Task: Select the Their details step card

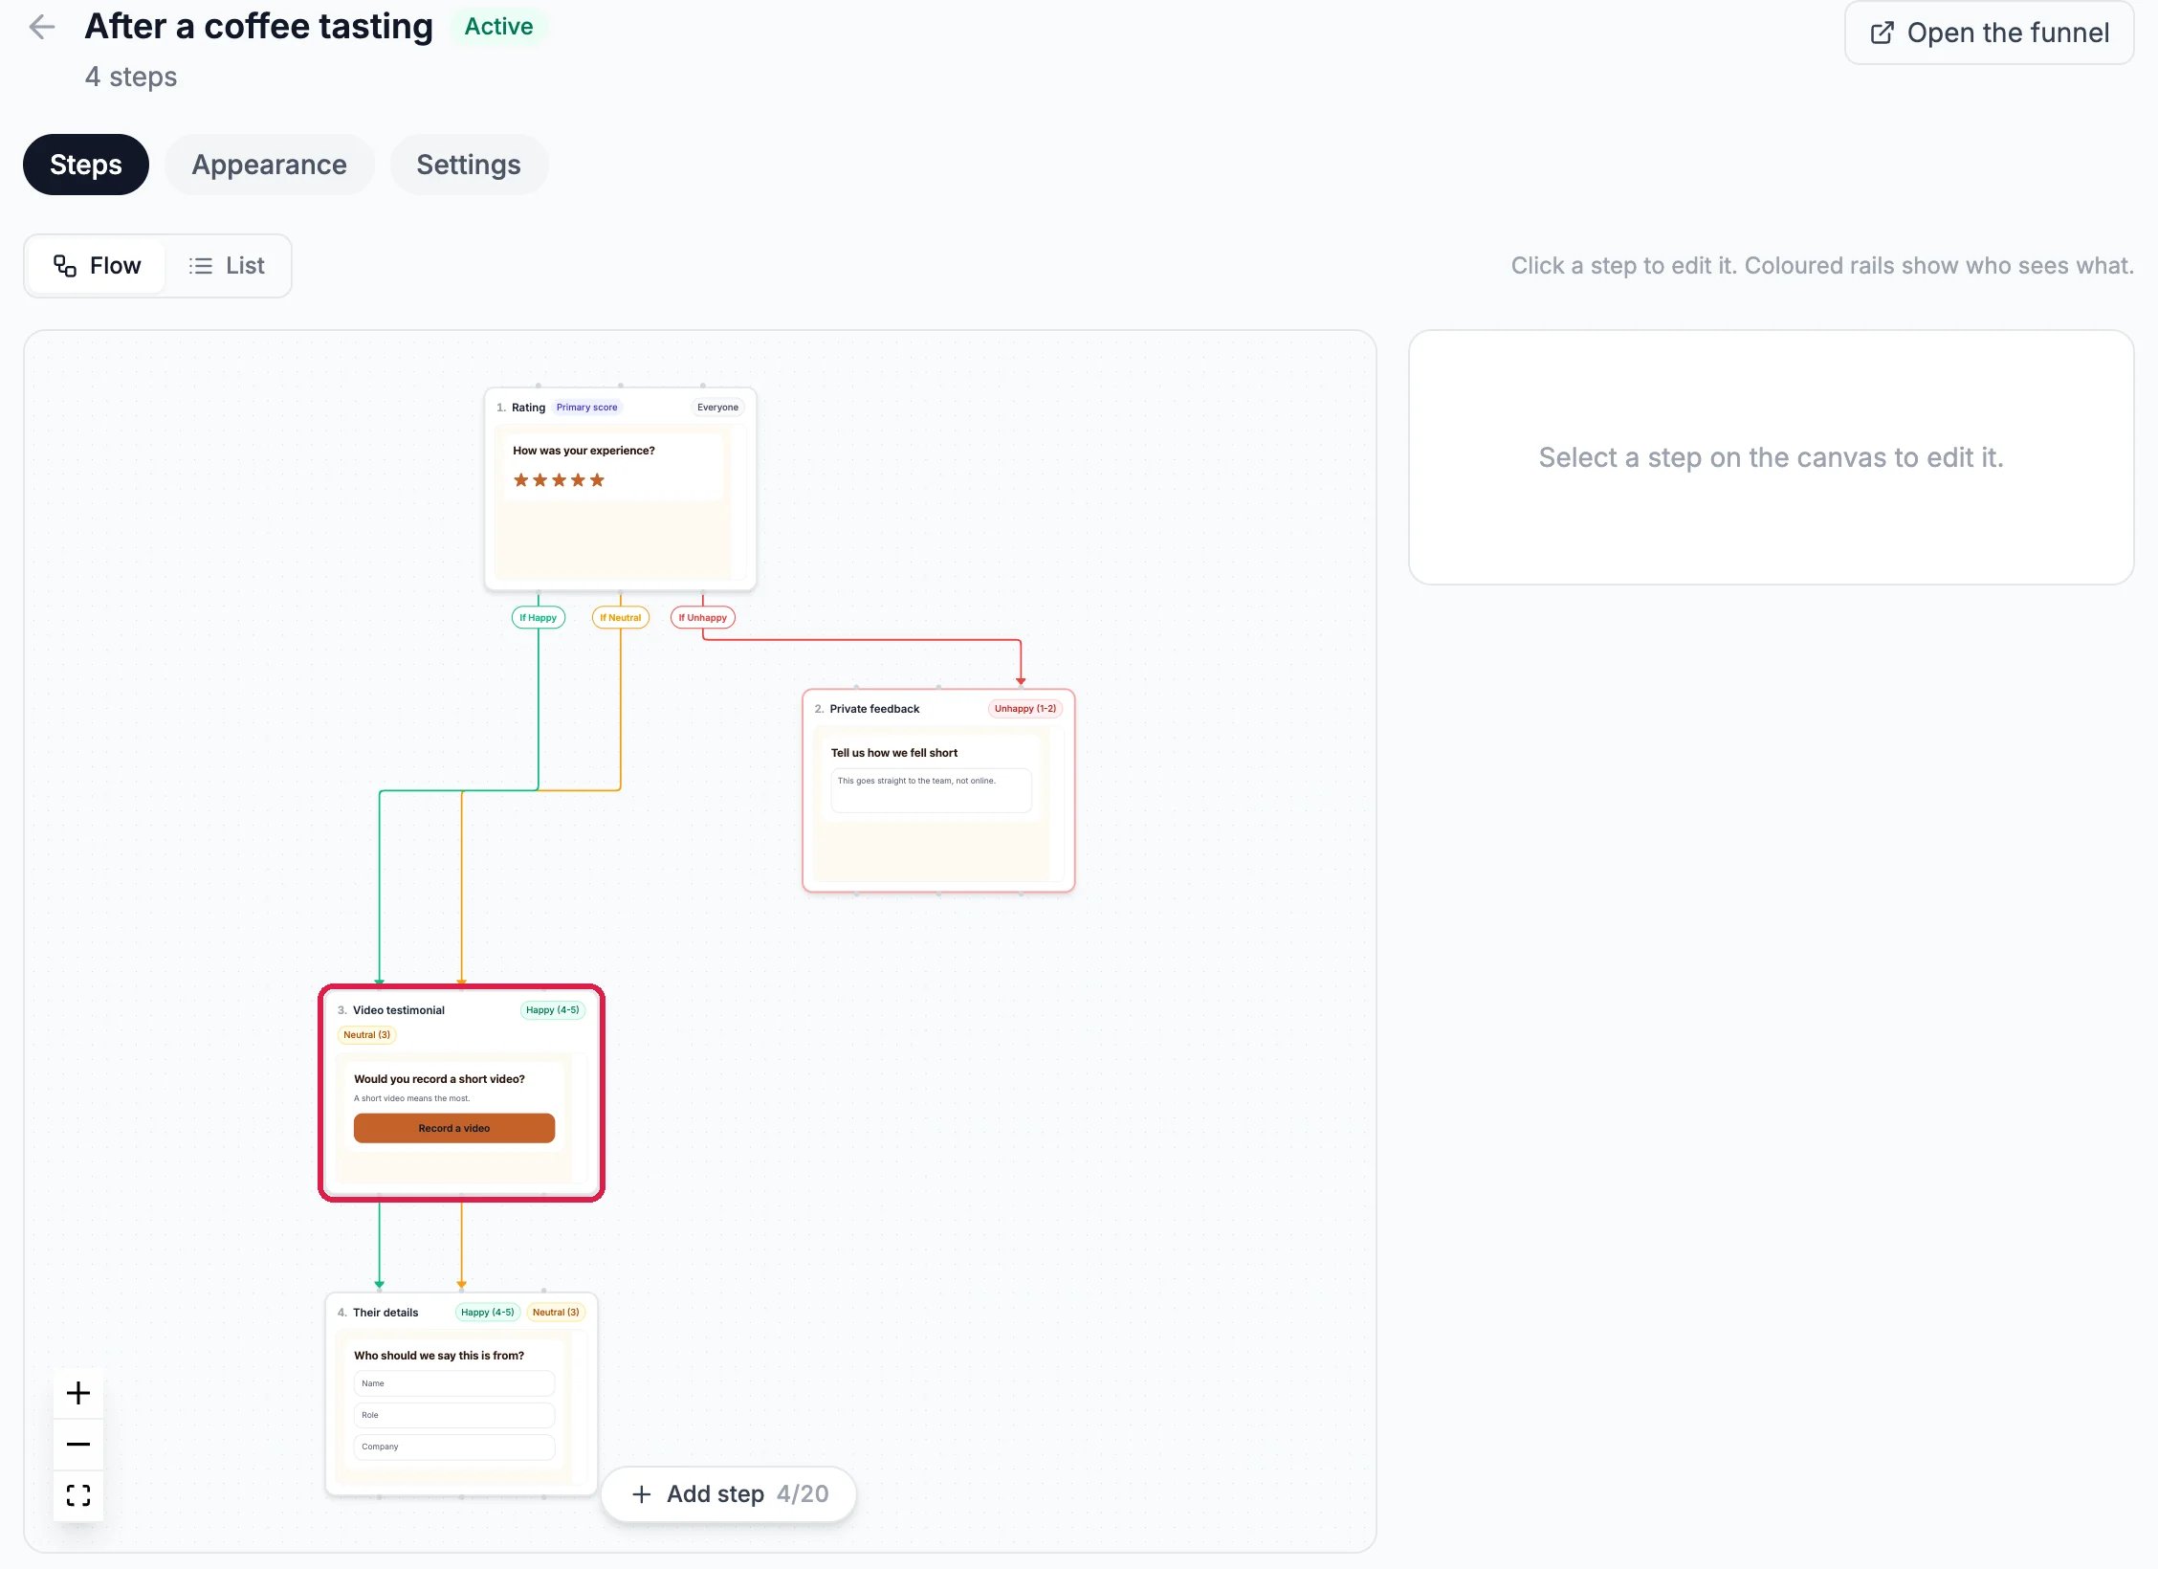Action: pos(461,1394)
